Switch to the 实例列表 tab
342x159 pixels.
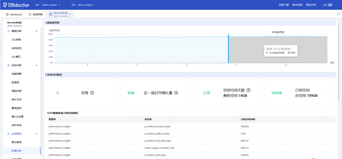(35, 14)
